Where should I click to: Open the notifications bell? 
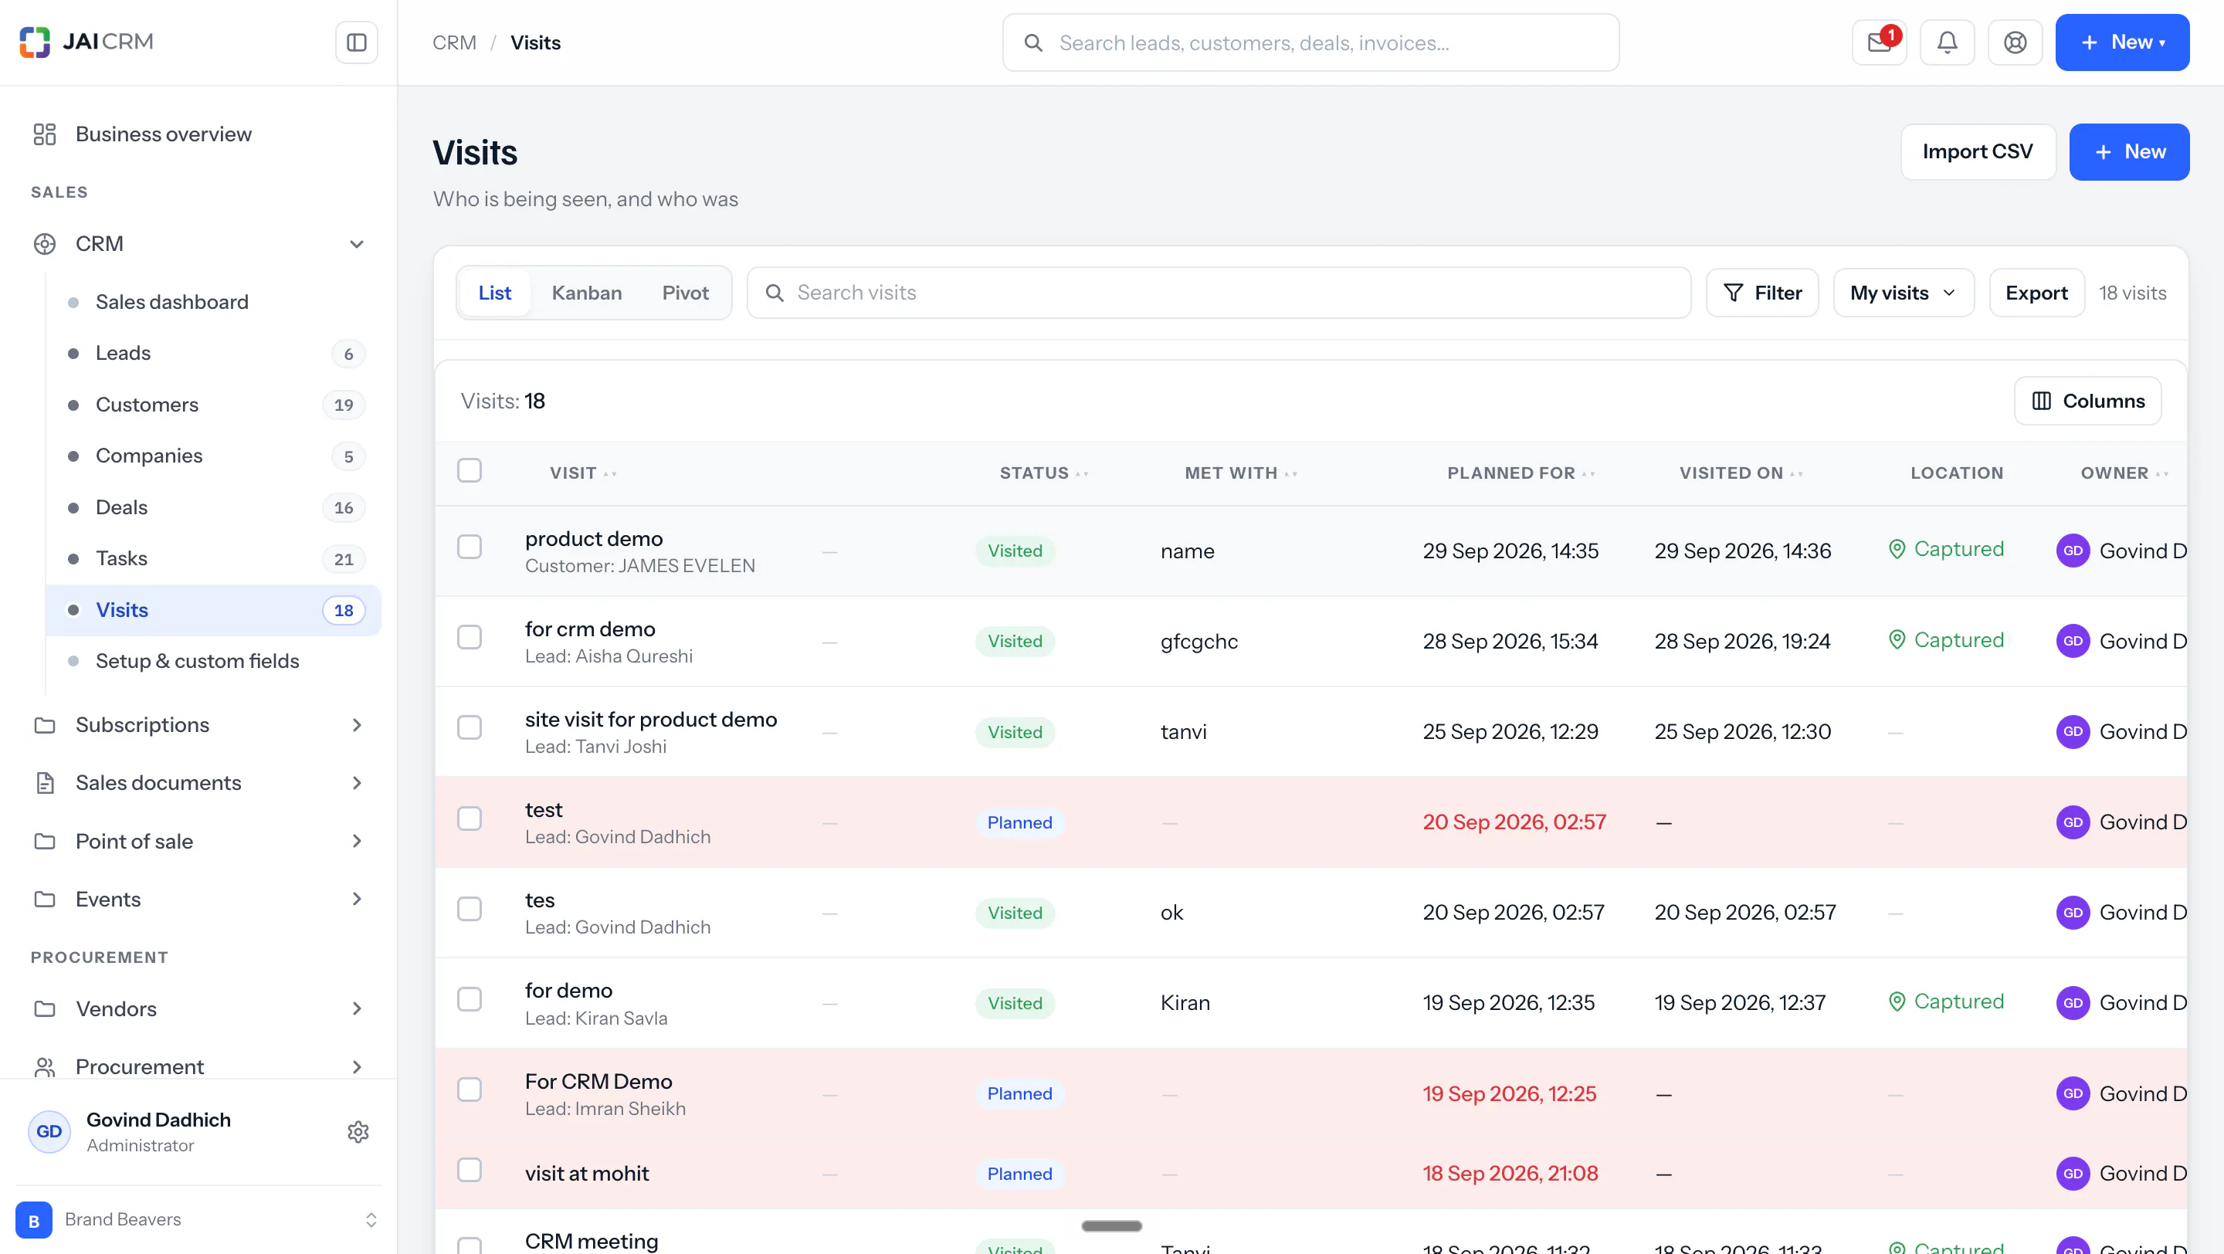pyautogui.click(x=1947, y=42)
